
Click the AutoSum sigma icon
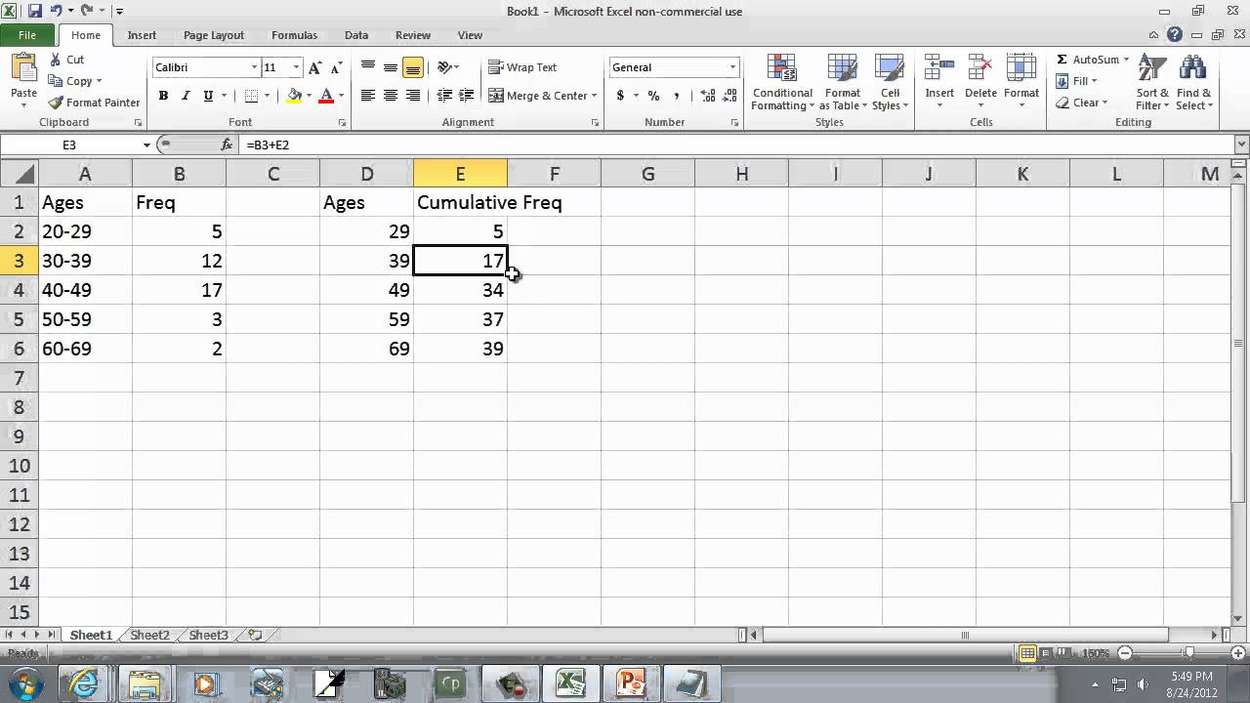coord(1062,60)
